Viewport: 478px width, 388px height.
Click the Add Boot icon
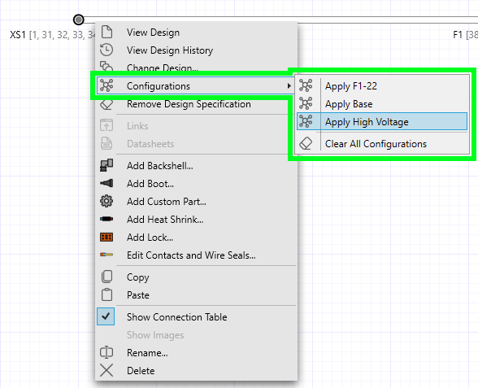point(106,183)
